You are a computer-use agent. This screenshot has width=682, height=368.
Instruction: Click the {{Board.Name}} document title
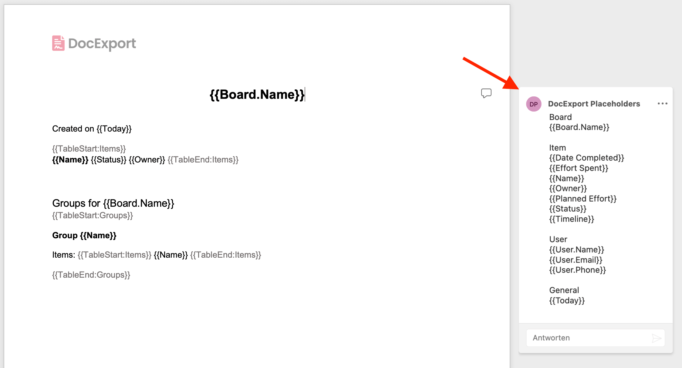coord(257,95)
